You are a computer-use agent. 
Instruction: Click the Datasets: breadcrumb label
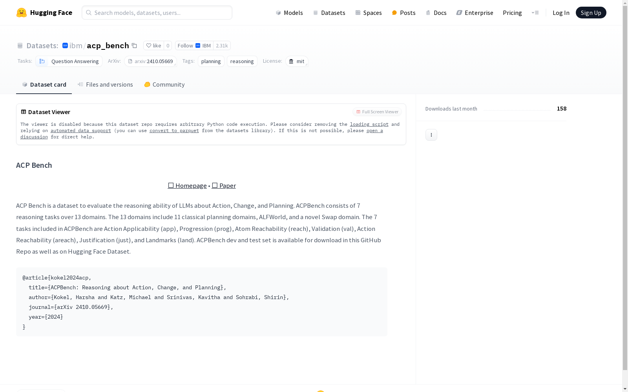click(42, 45)
